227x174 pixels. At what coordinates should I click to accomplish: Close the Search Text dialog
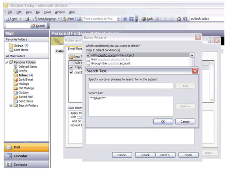coord(195,71)
